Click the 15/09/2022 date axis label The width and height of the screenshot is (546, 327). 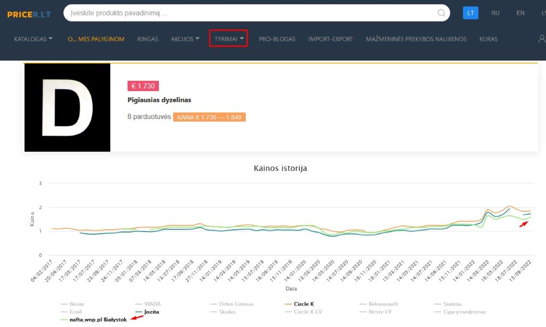click(x=521, y=271)
